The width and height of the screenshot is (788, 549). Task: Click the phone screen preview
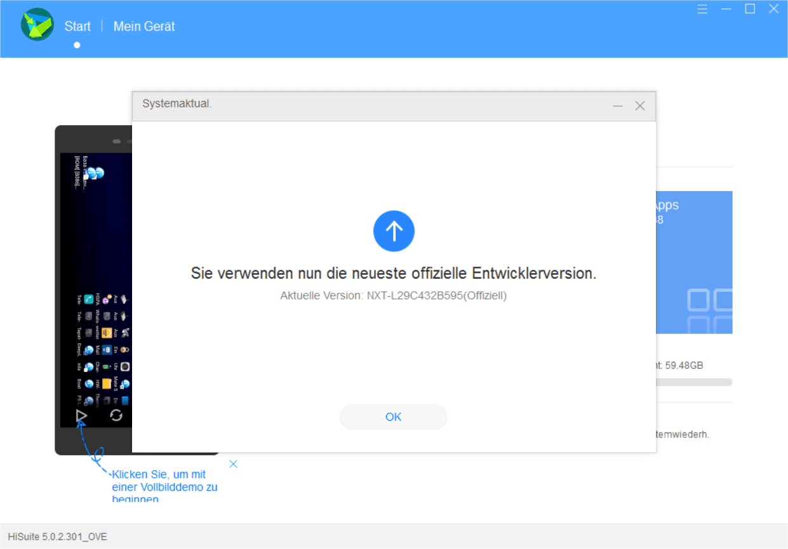coord(96,289)
